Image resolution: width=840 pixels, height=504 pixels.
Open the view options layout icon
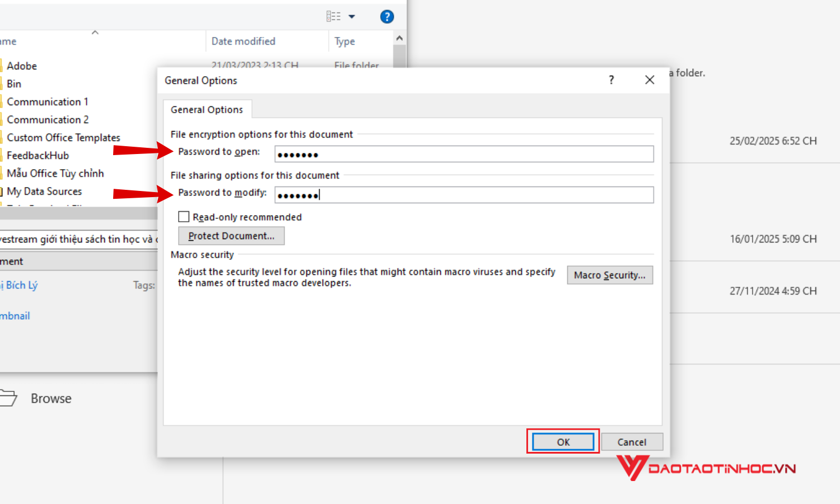point(334,17)
